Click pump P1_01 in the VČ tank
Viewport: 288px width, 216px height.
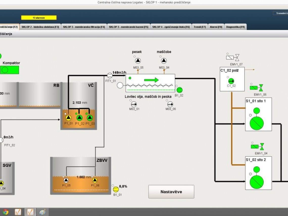tap(68, 118)
